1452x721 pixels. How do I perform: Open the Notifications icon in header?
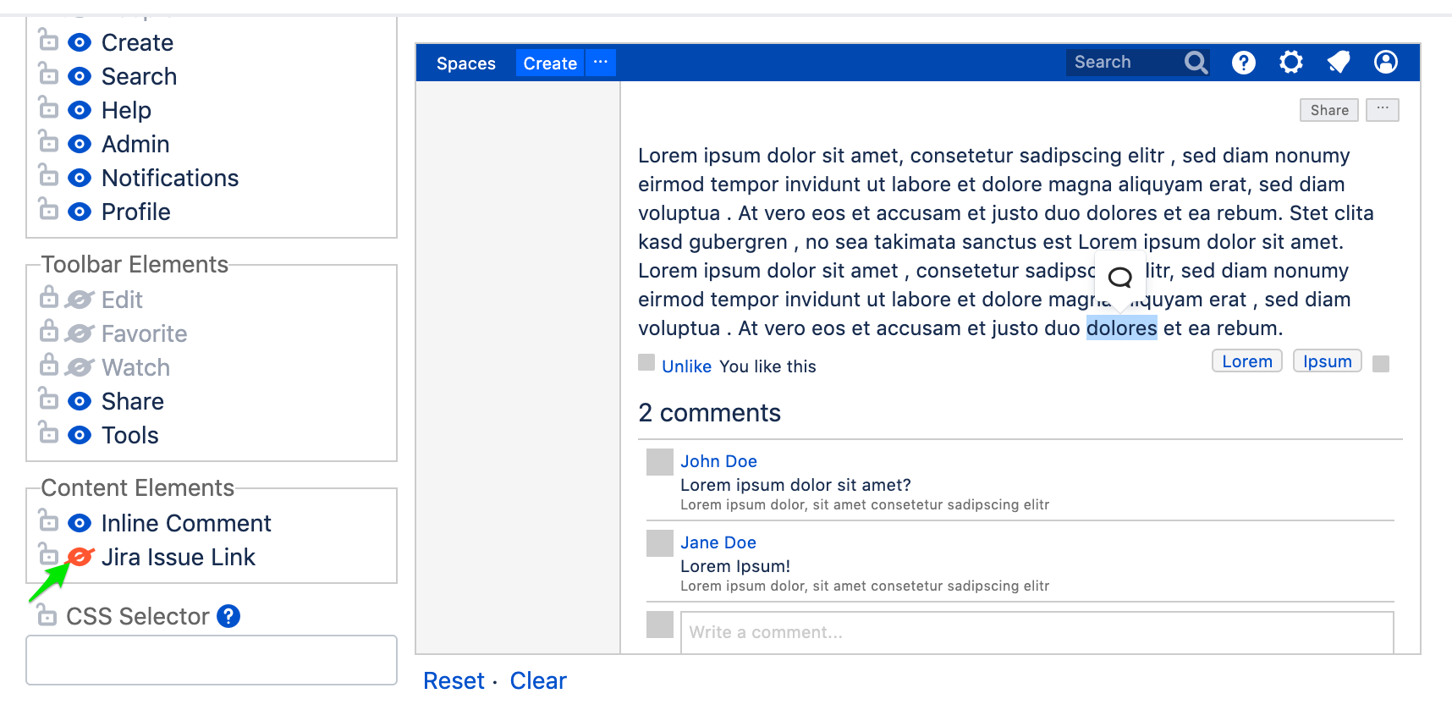coord(1338,63)
